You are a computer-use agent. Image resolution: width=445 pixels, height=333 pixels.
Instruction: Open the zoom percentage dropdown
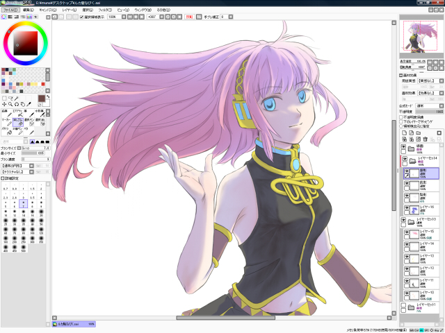coord(124,17)
